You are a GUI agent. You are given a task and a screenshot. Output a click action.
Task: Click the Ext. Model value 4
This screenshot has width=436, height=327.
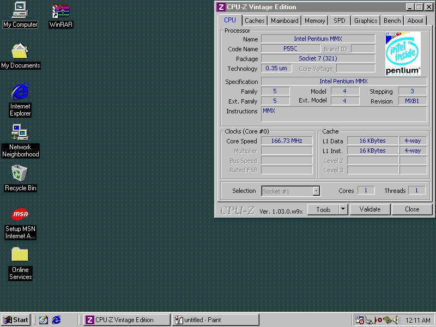click(345, 101)
